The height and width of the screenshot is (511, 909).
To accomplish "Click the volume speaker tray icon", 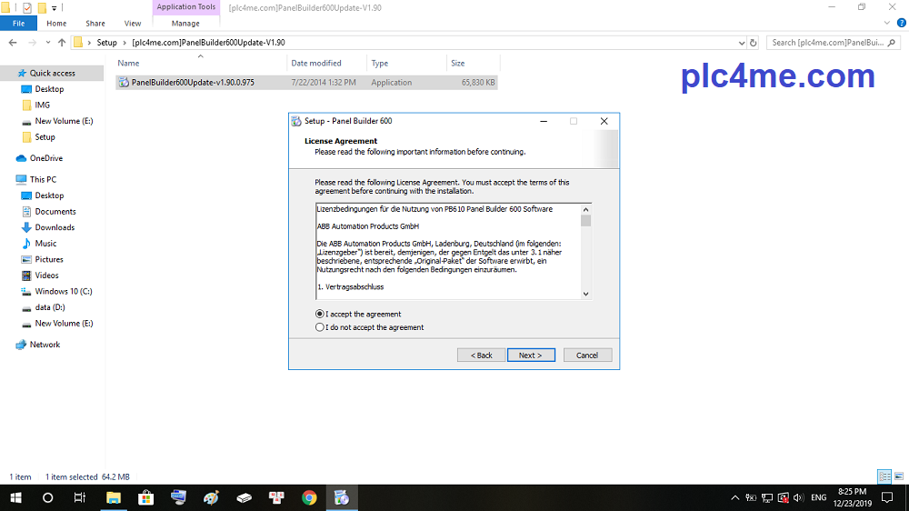I will 797,497.
